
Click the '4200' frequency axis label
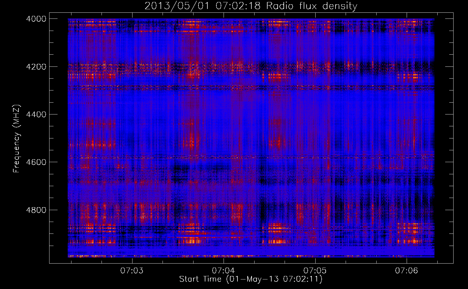36,67
